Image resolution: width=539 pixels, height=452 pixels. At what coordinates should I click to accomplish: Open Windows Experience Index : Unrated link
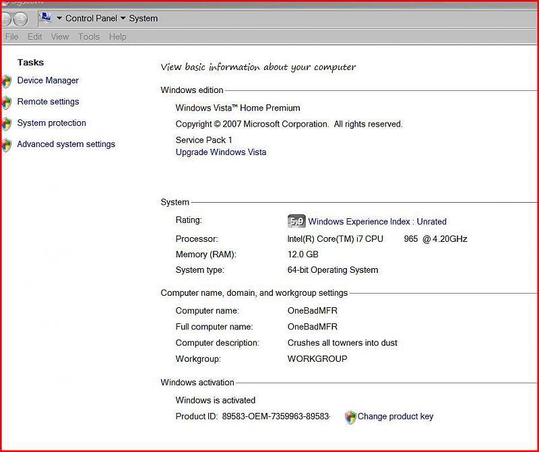click(x=377, y=222)
